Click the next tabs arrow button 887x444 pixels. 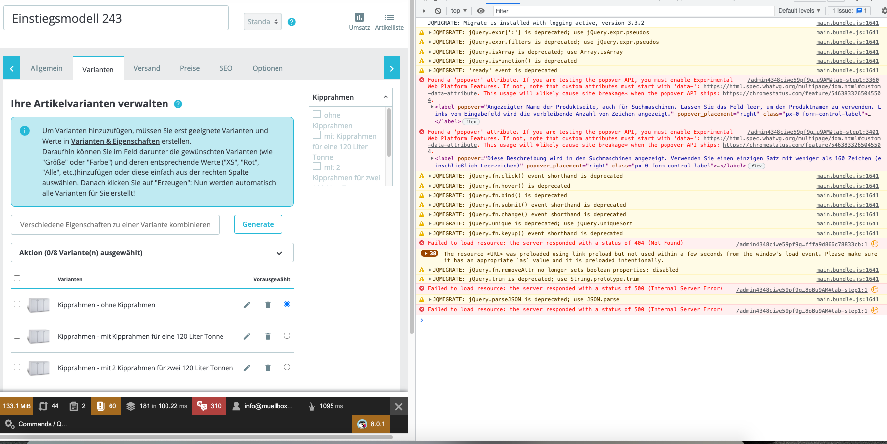[x=392, y=68]
